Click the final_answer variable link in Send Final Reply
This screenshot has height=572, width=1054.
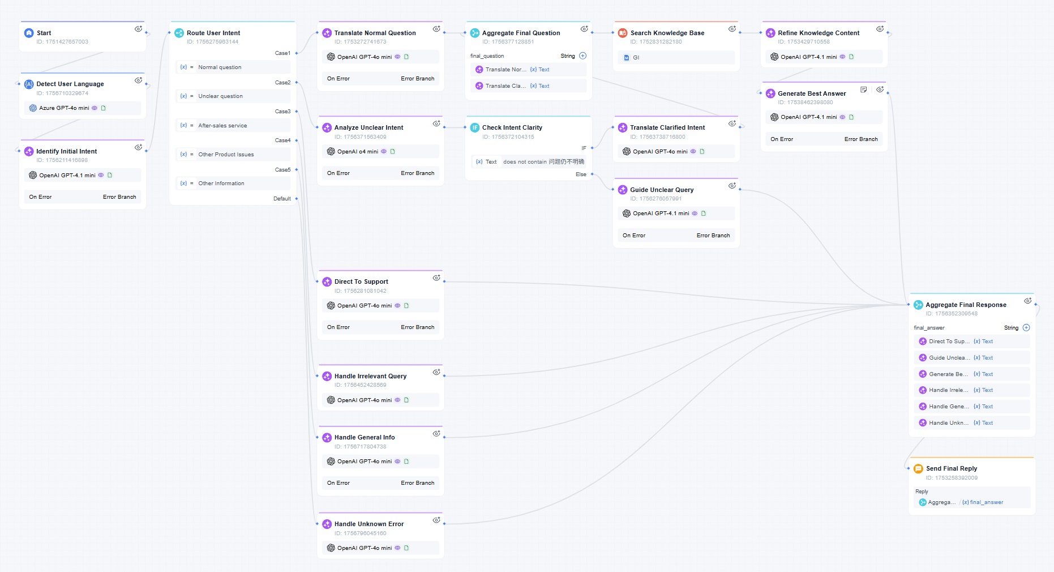984,502
